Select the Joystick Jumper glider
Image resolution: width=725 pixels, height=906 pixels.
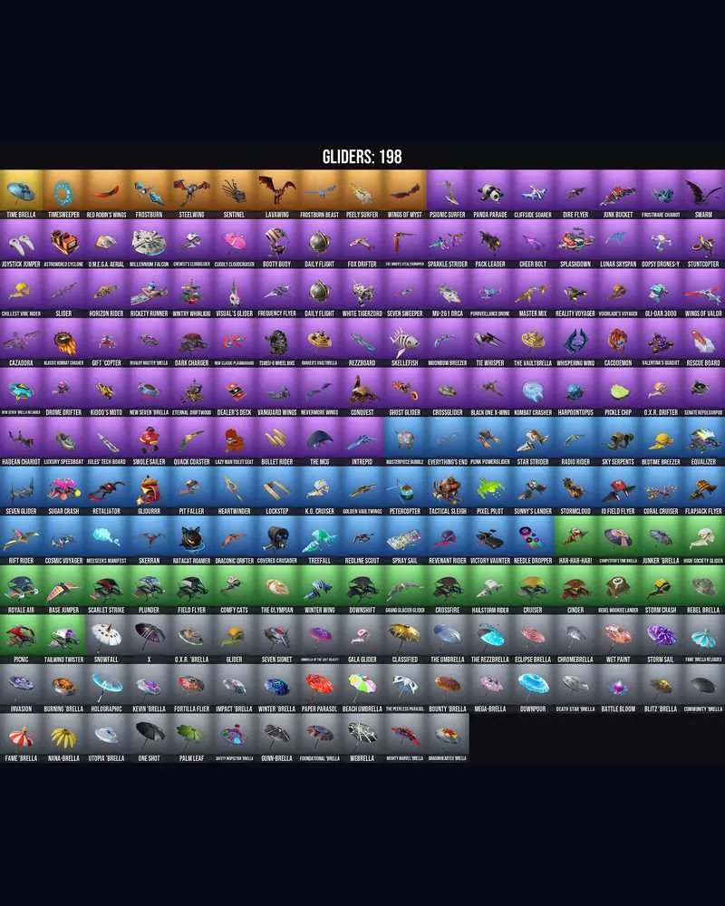pos(22,244)
